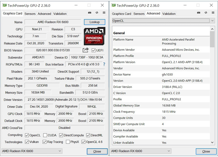Click Close button in the right window

[x=206, y=151]
